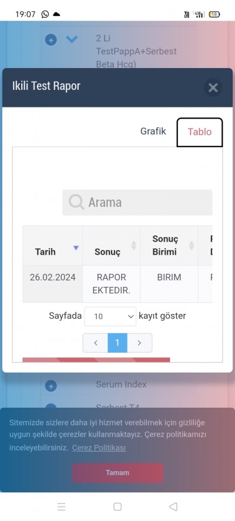This screenshot has width=235, height=521.
Task: Sort the Sonuç column
Action: pyautogui.click(x=134, y=246)
